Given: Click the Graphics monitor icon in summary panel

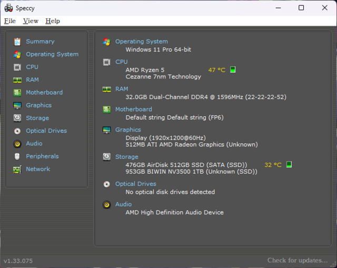Looking at the screenshot, I should click(x=106, y=130).
